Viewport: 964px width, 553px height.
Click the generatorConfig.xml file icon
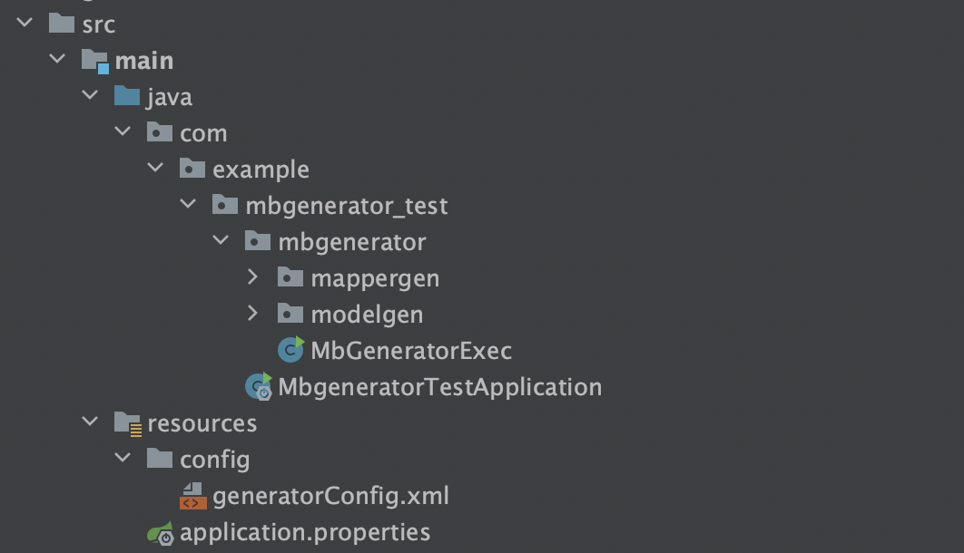tap(192, 496)
